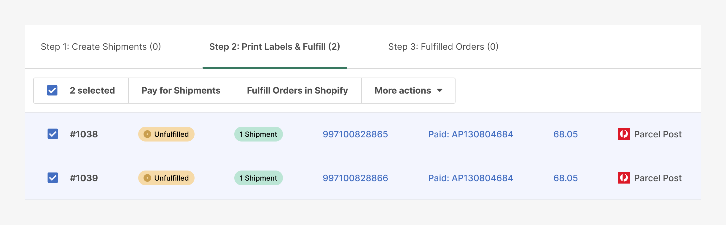Click Paid: AP130804684 on order #1038
726x225 pixels.
click(x=471, y=134)
